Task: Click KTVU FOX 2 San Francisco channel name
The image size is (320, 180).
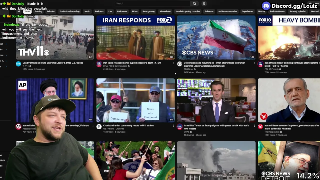Action: click(115, 66)
